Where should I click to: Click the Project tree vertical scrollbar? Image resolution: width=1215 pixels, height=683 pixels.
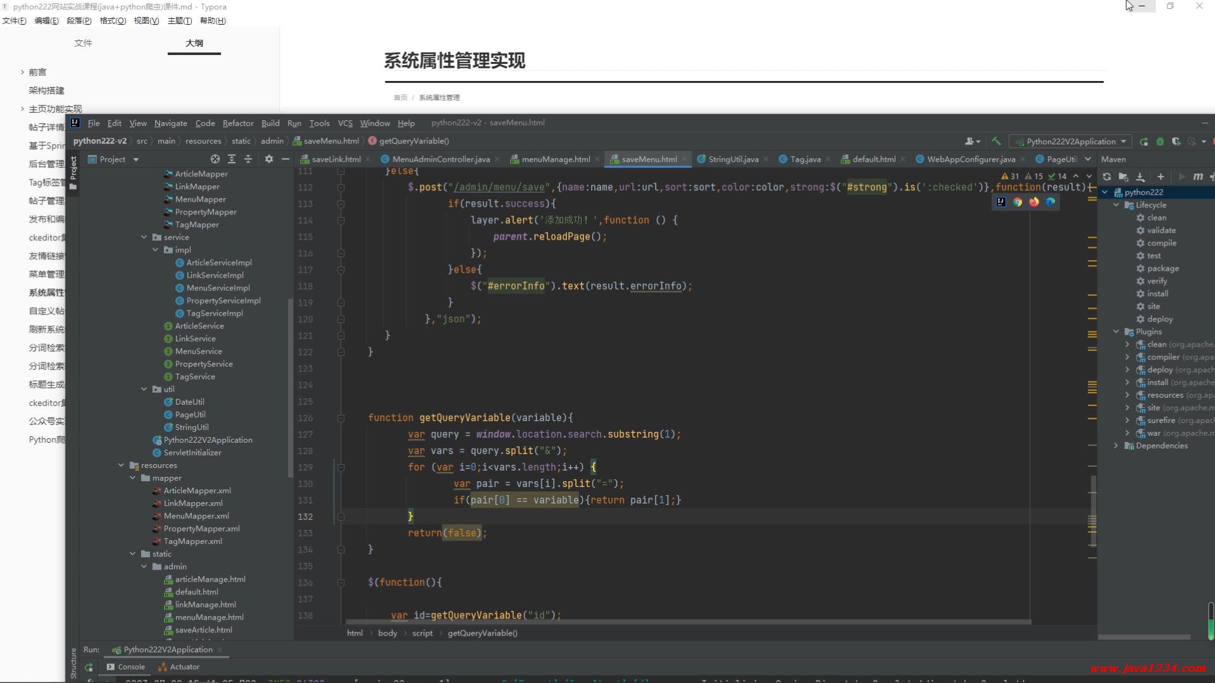(x=290, y=387)
